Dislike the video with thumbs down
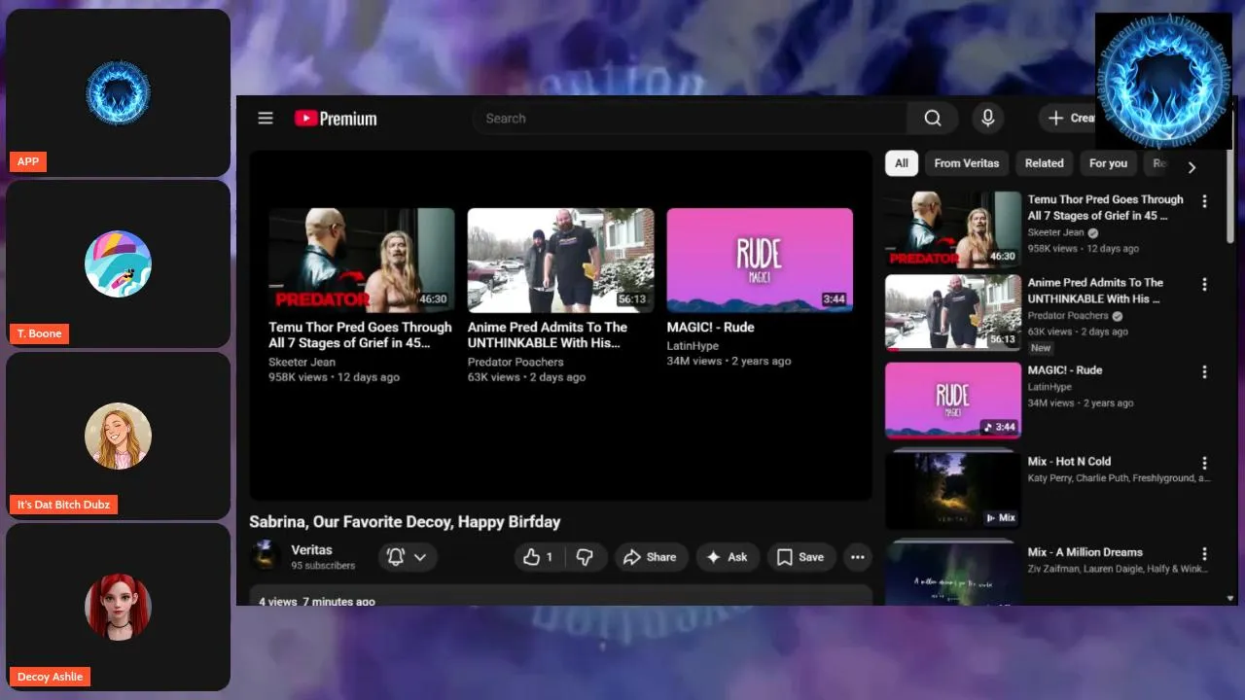 click(586, 557)
